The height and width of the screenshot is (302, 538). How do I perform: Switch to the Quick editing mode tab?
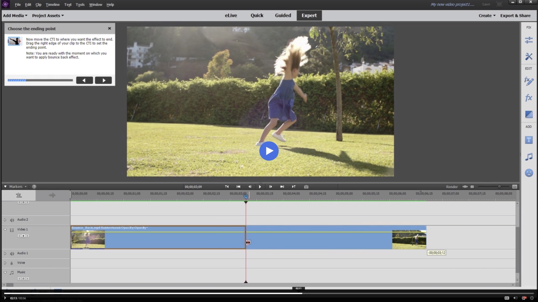pyautogui.click(x=257, y=15)
